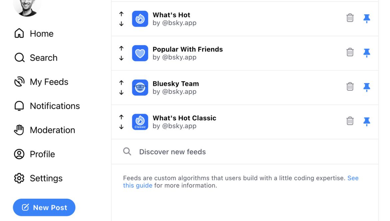Go to My Feeds in sidebar
390x221 pixels.
tap(41, 82)
